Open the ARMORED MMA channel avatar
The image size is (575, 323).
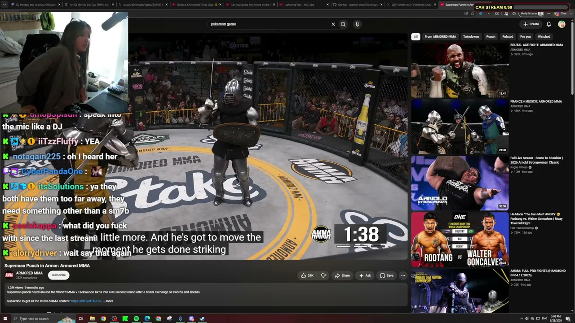point(9,275)
